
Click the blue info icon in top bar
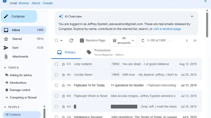click(4, 1)
